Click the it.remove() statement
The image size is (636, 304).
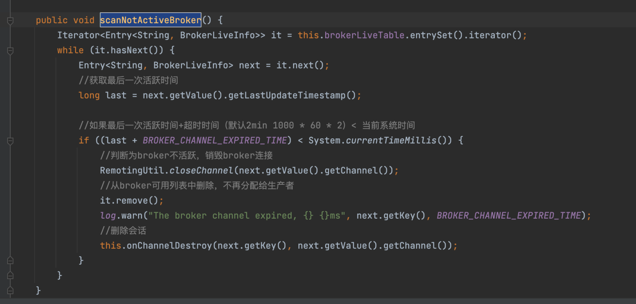click(131, 200)
